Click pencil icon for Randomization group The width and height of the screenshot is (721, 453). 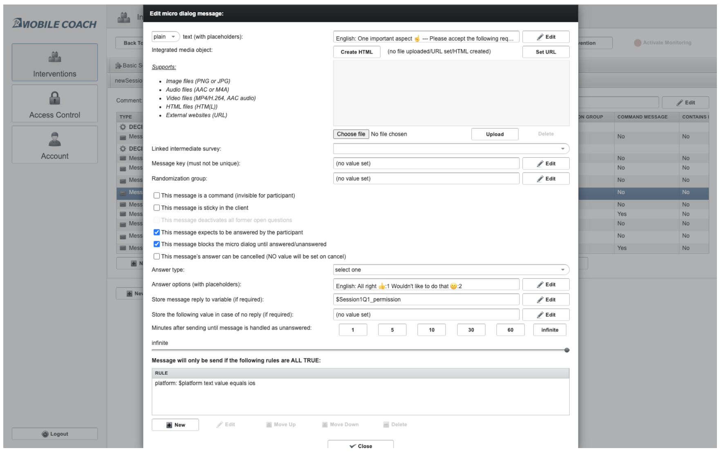[540, 179]
